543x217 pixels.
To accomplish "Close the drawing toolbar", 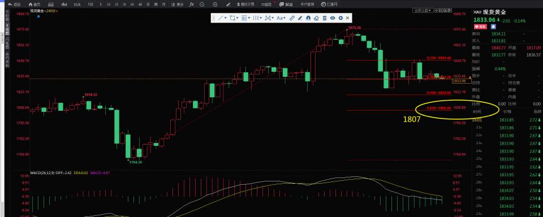I will pos(348,18).
